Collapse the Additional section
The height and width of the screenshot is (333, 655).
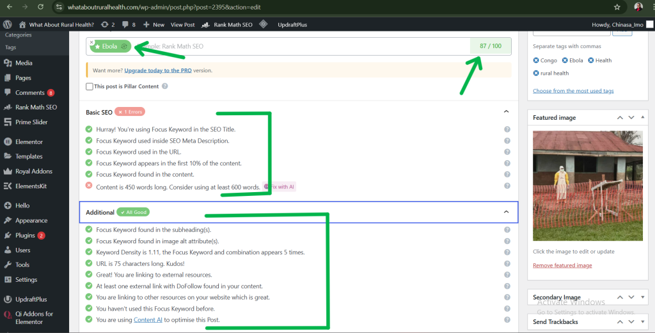pyautogui.click(x=506, y=212)
